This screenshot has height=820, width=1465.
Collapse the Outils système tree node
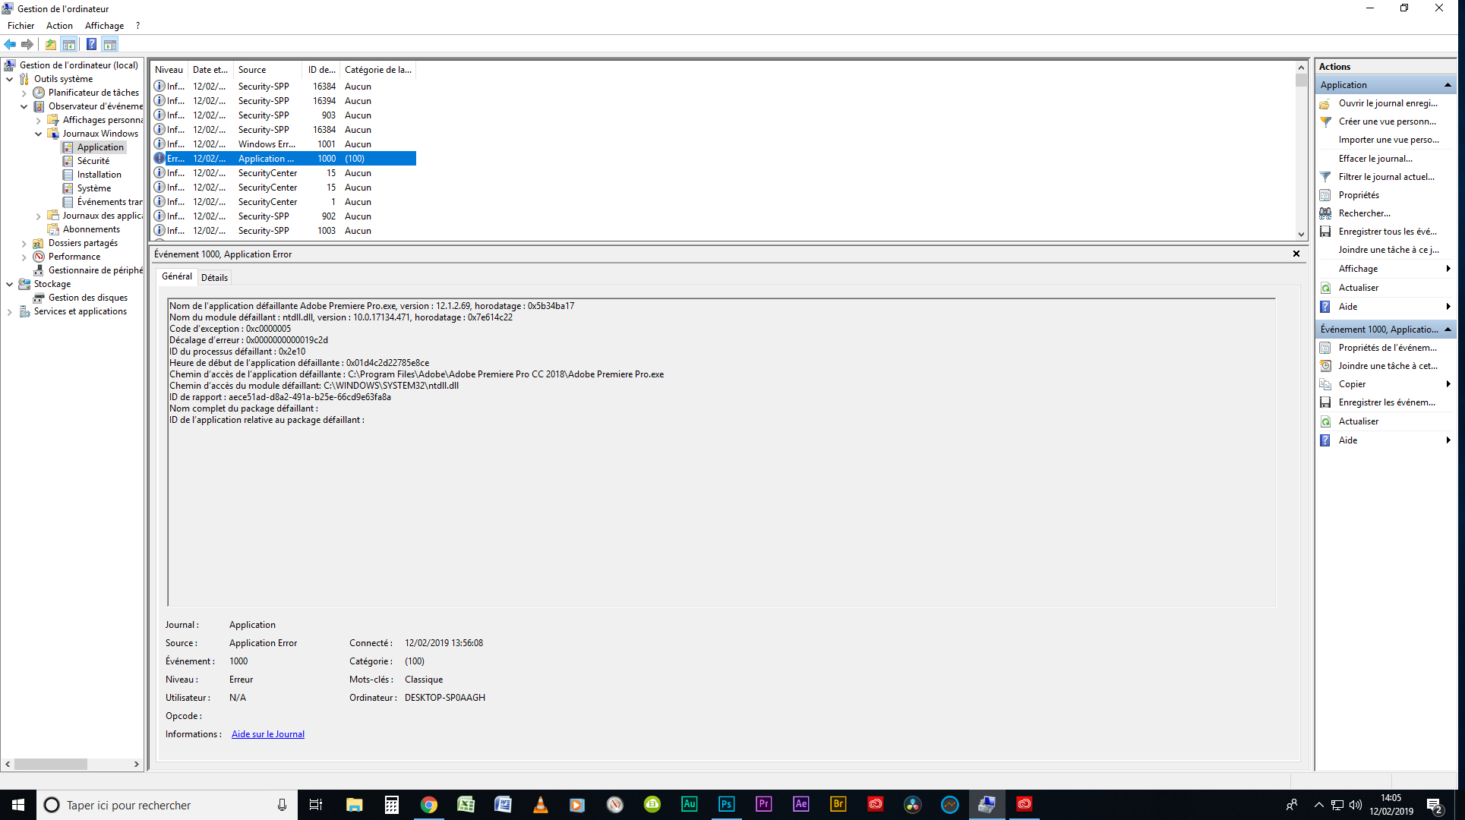[9, 79]
